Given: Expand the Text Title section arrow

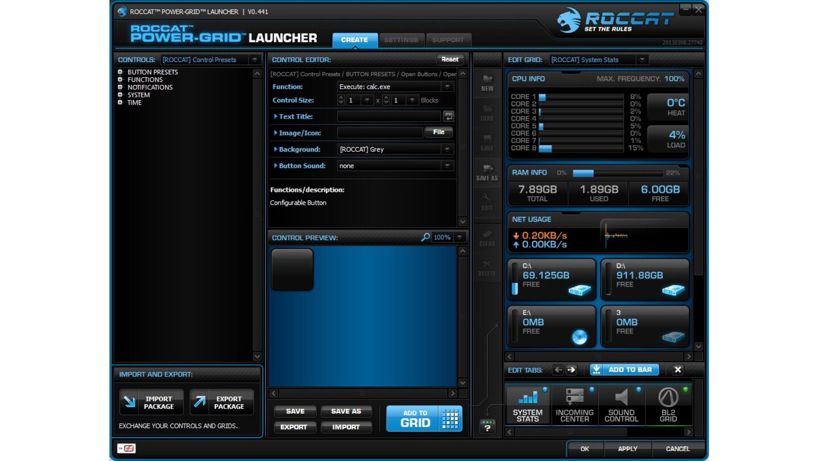Looking at the screenshot, I should pyautogui.click(x=276, y=116).
